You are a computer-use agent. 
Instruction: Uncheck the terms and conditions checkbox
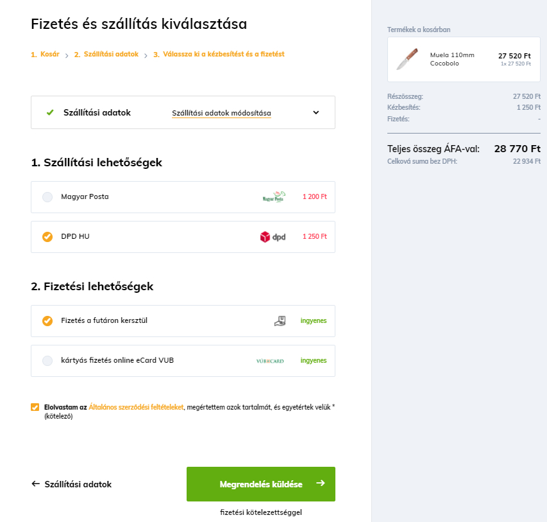coord(35,407)
